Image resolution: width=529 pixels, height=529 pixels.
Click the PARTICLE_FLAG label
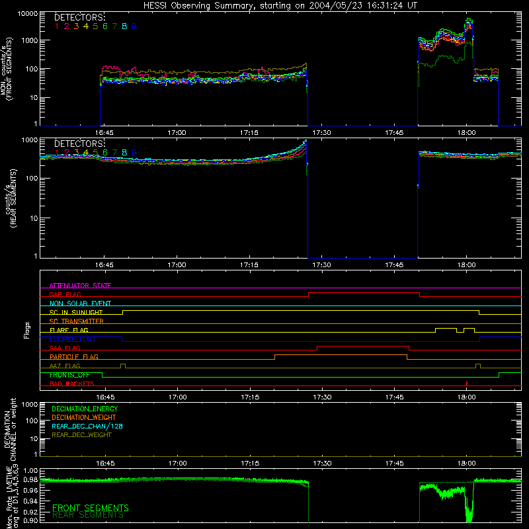[74, 356]
